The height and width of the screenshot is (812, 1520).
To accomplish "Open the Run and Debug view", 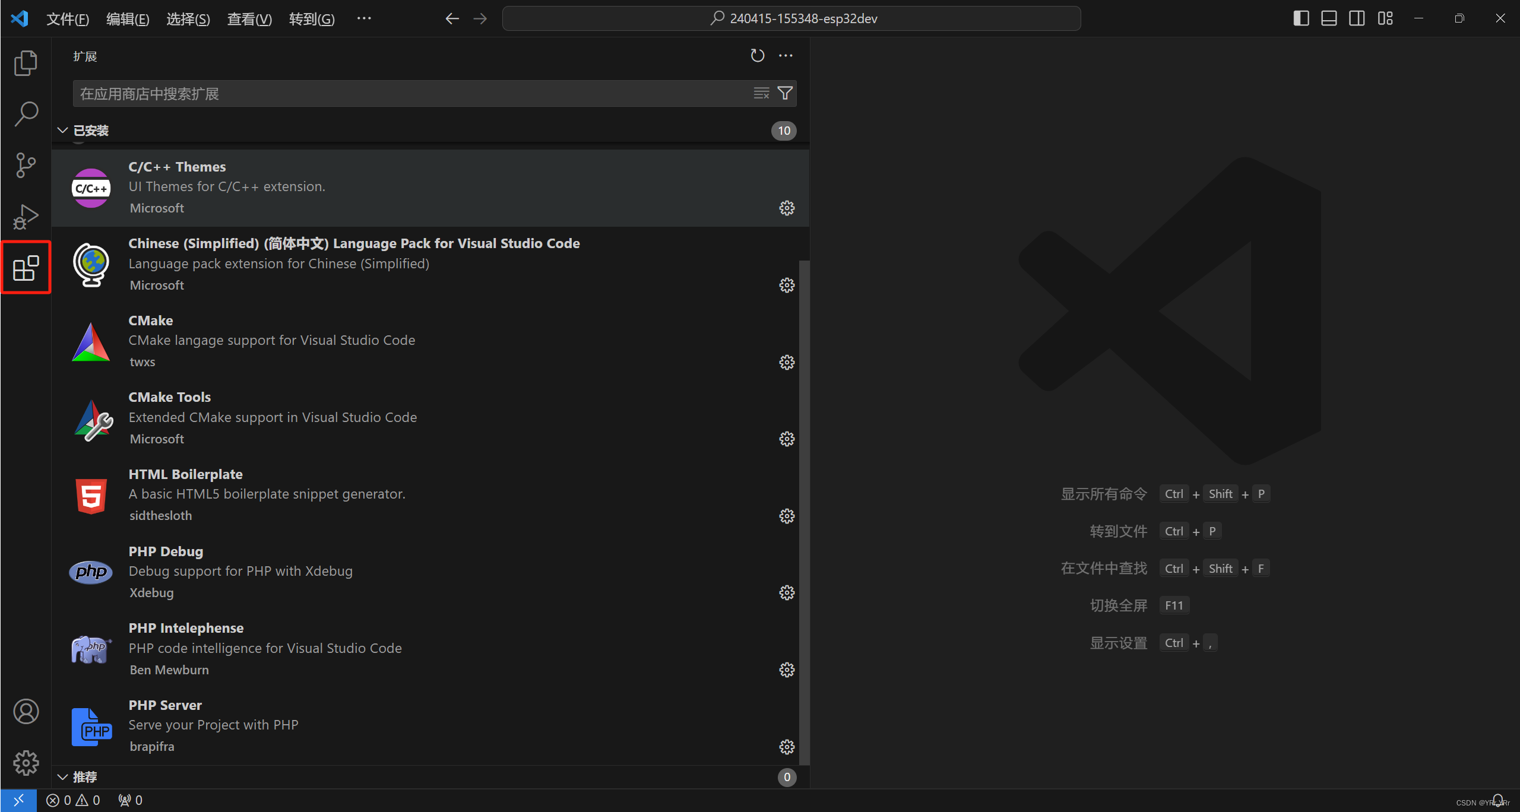I will [26, 217].
